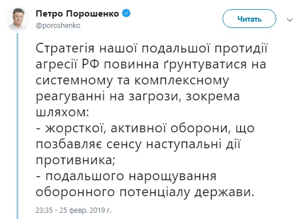Open Петро Порошенко's profile avatar photo
Image resolution: width=302 pixels, height=219 pixels.
18,19
